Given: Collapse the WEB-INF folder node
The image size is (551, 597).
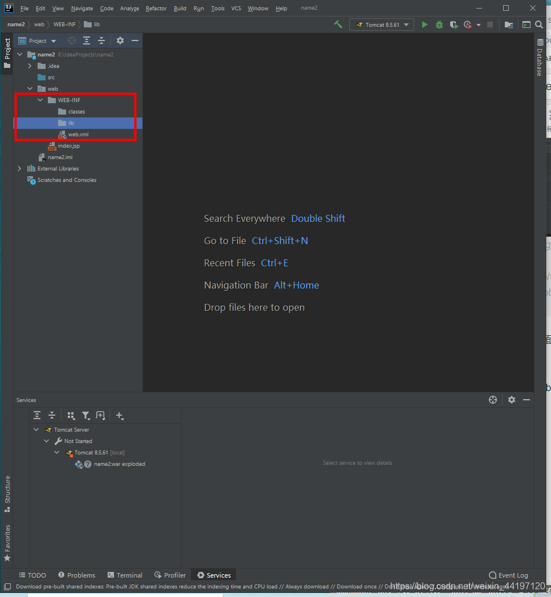Looking at the screenshot, I should [x=40, y=100].
